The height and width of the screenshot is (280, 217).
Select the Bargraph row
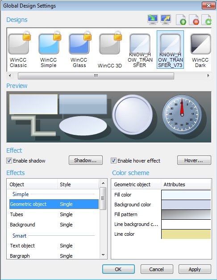[54, 256]
